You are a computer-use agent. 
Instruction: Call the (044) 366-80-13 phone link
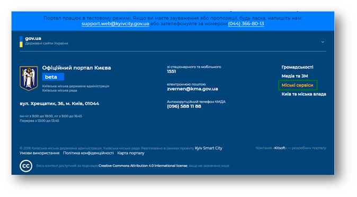[246, 24]
